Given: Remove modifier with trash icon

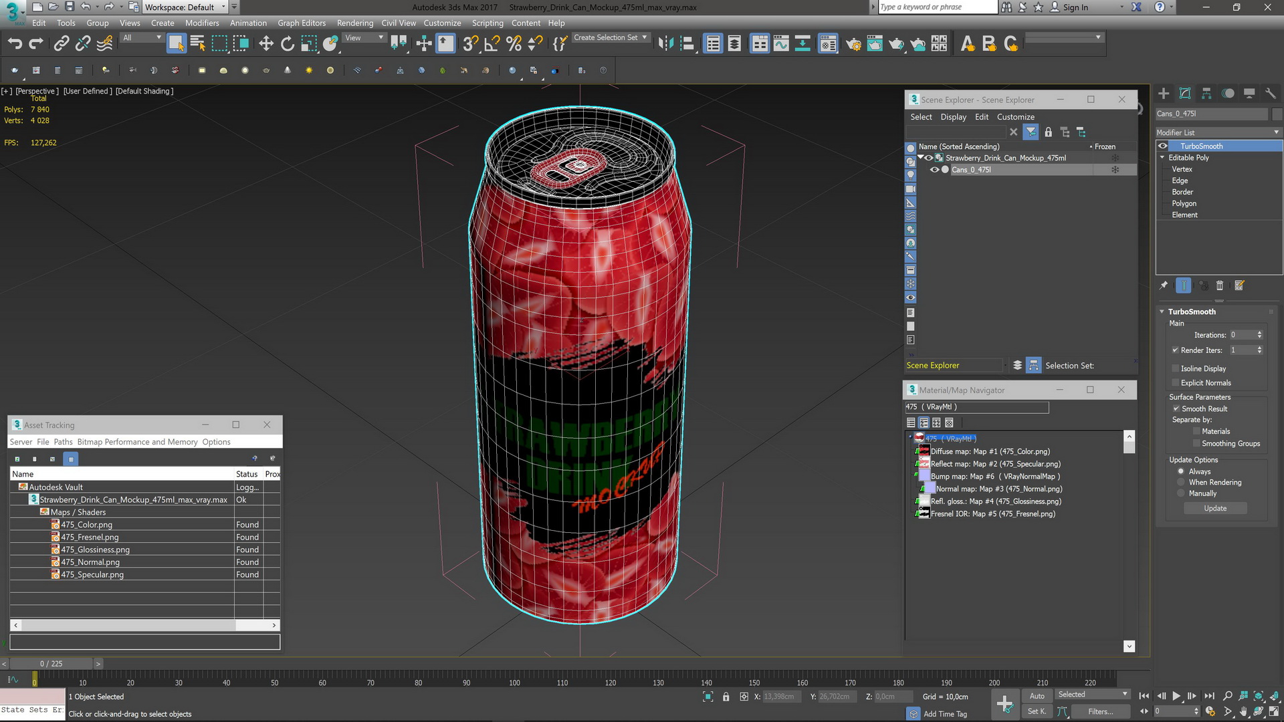Looking at the screenshot, I should pos(1220,285).
